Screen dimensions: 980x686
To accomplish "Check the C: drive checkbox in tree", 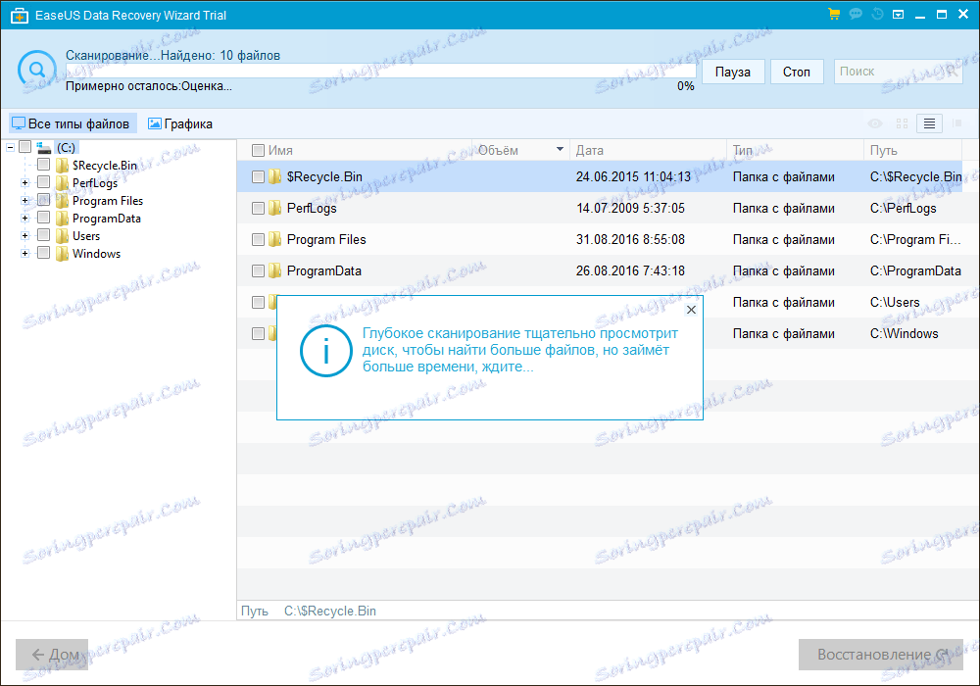I will click(x=25, y=147).
